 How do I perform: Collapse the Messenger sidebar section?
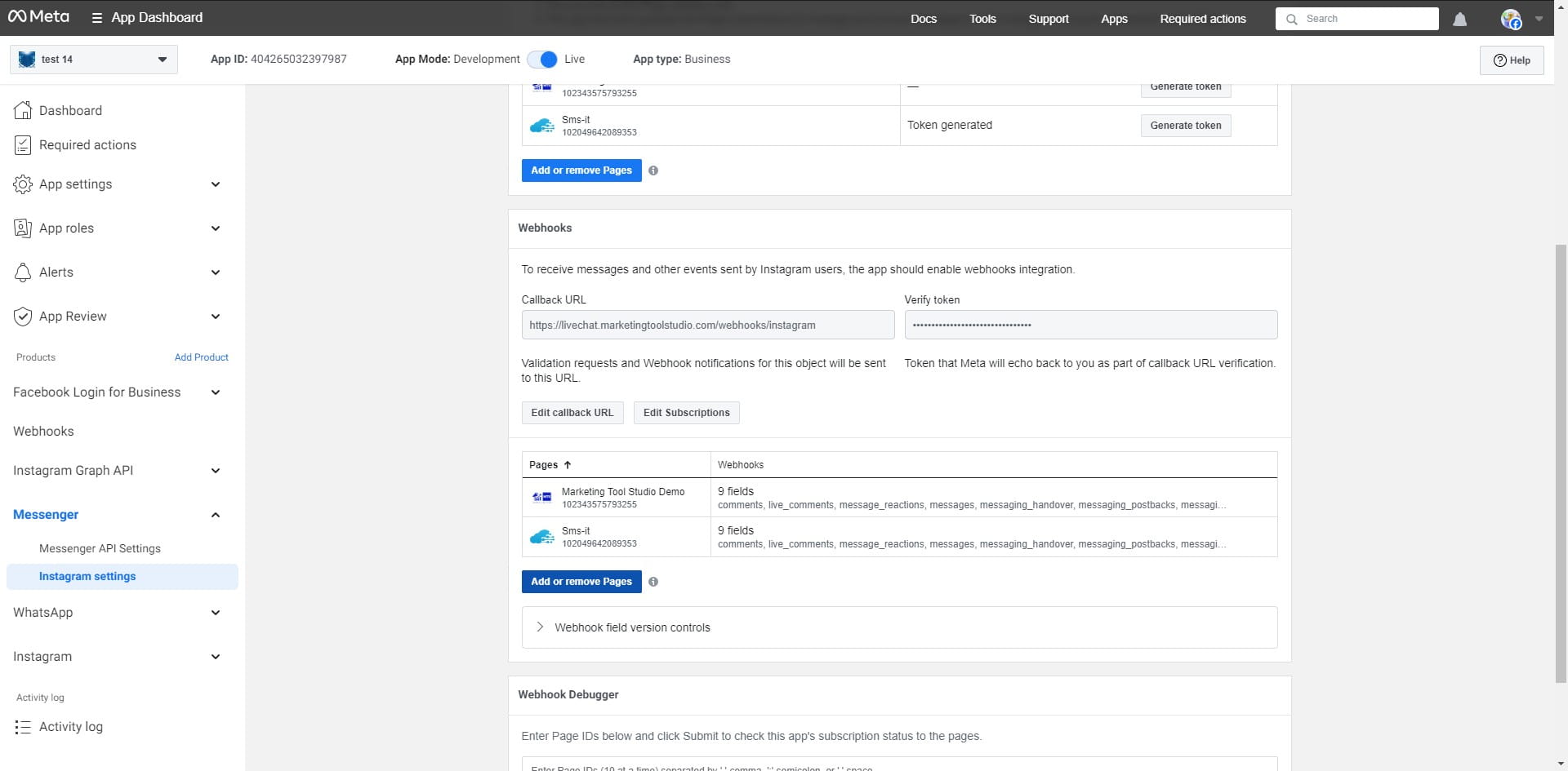click(216, 515)
